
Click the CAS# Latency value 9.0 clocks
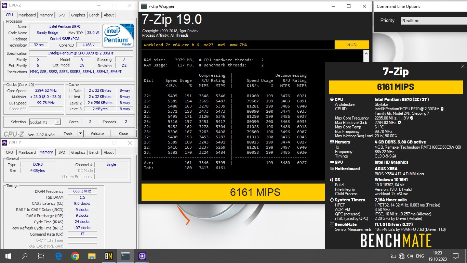click(x=82, y=203)
